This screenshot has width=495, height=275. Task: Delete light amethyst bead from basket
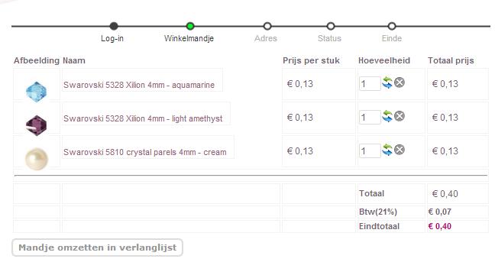tap(400, 116)
